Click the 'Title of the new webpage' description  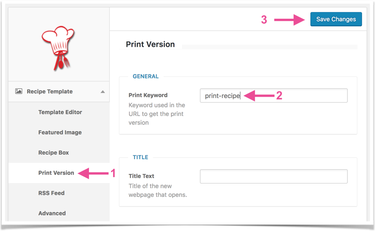click(158, 191)
